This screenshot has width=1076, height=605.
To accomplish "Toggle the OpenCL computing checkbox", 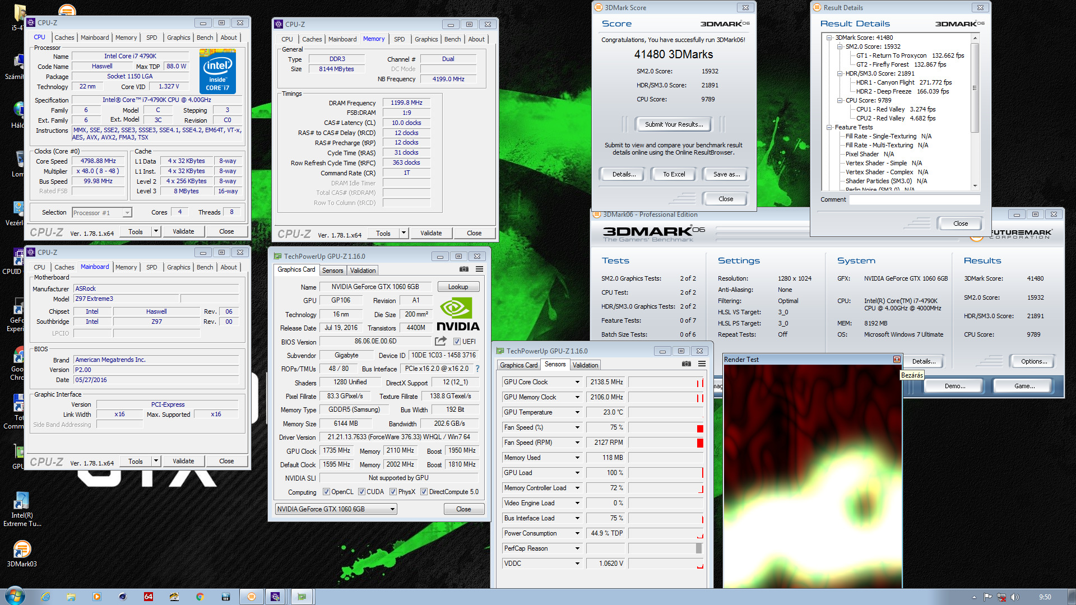I will (326, 492).
